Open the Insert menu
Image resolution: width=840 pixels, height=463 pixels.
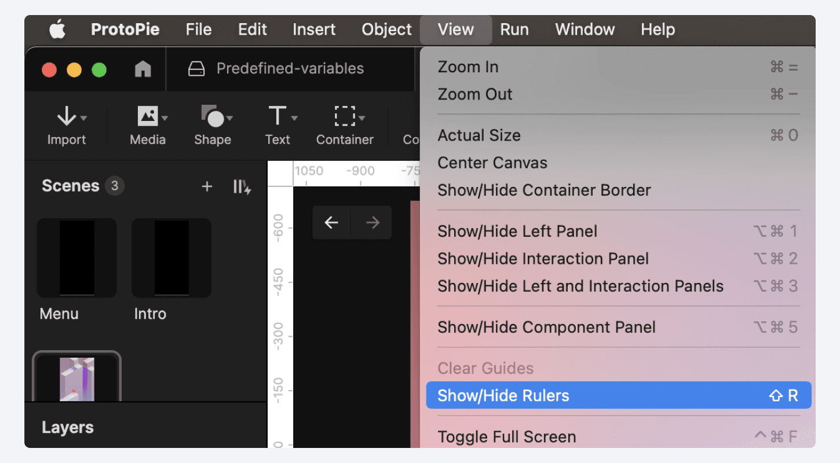tap(313, 29)
